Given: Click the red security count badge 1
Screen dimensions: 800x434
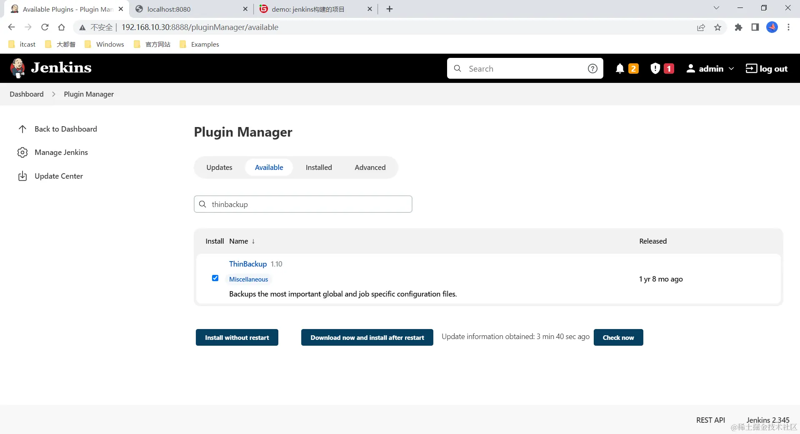Looking at the screenshot, I should (x=669, y=69).
